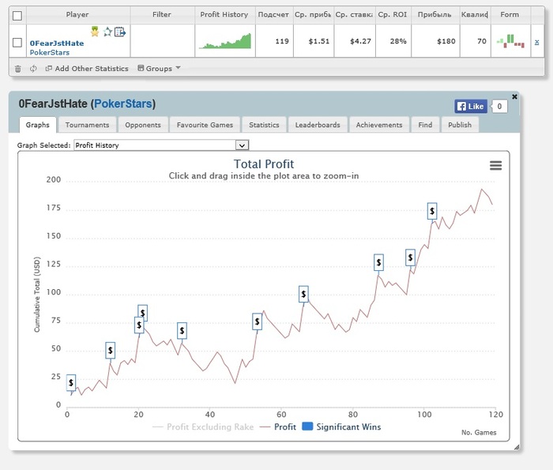
Task: Click the significant win marker near game 96
Action: (x=410, y=258)
